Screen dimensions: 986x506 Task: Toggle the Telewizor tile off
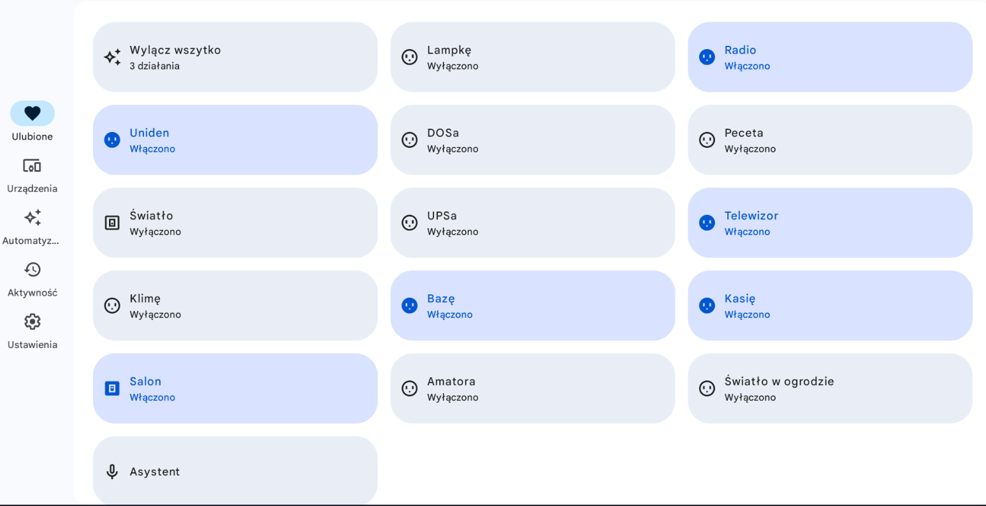[830, 223]
